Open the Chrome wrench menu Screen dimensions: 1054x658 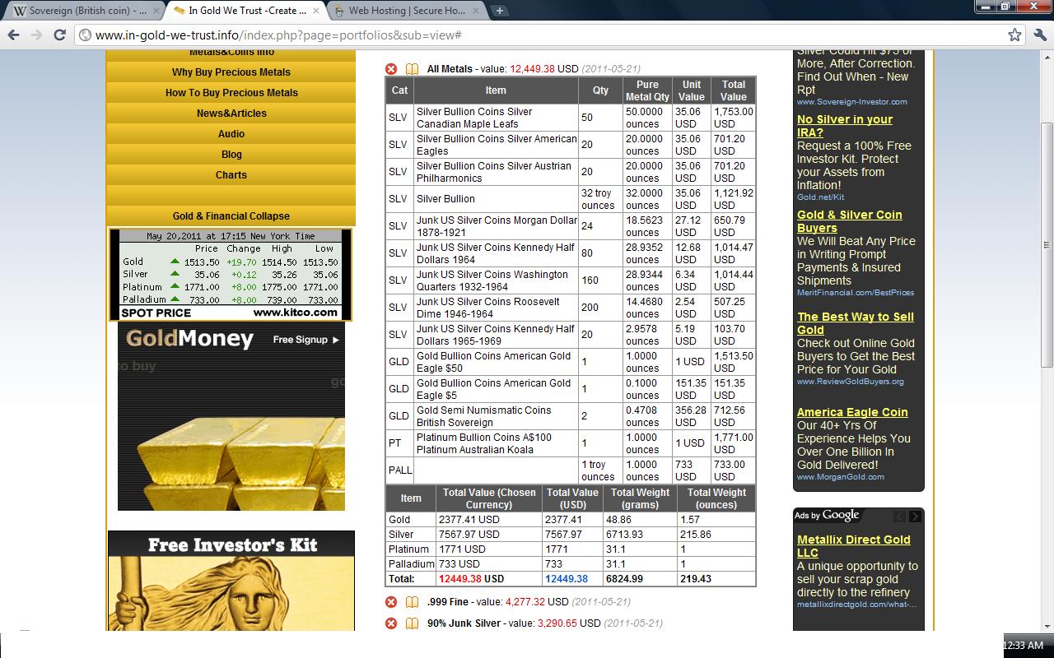tap(1039, 35)
